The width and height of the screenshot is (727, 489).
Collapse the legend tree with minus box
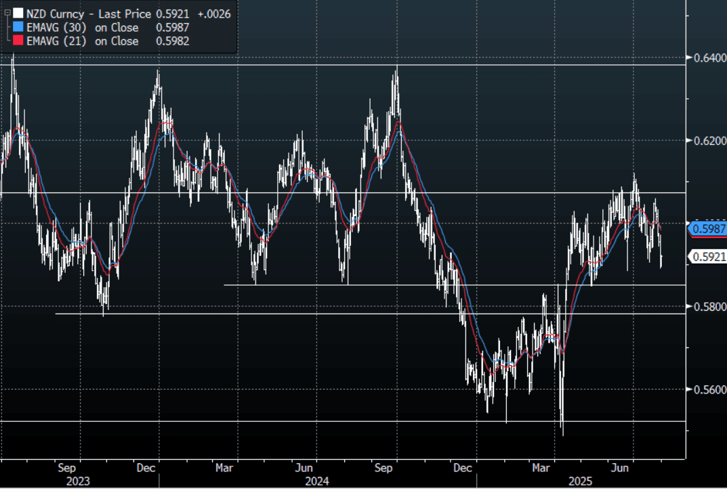7,13
